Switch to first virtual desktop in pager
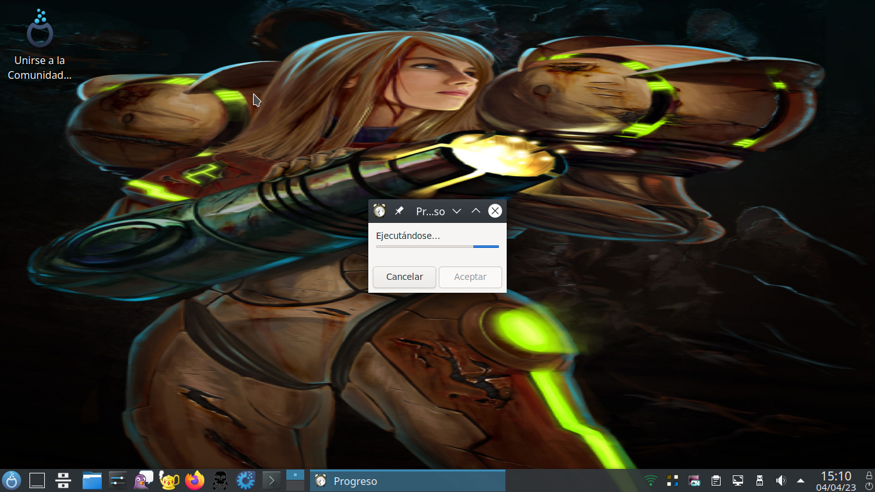 (295, 475)
